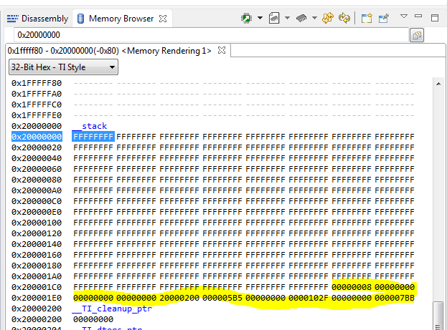Click the scrollbar up arrow
Screen dimensions: 447x330
[438, 84]
